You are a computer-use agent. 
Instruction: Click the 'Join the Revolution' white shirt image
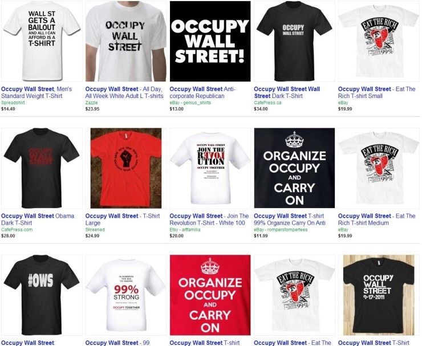(210, 168)
